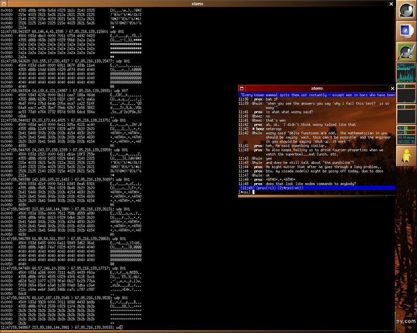Open aterm window menu button at left
Image resolution: width=417 pixels, height=333 pixels.
click(241, 88)
